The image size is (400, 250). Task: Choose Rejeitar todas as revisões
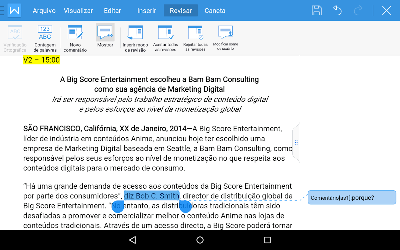pos(196,39)
